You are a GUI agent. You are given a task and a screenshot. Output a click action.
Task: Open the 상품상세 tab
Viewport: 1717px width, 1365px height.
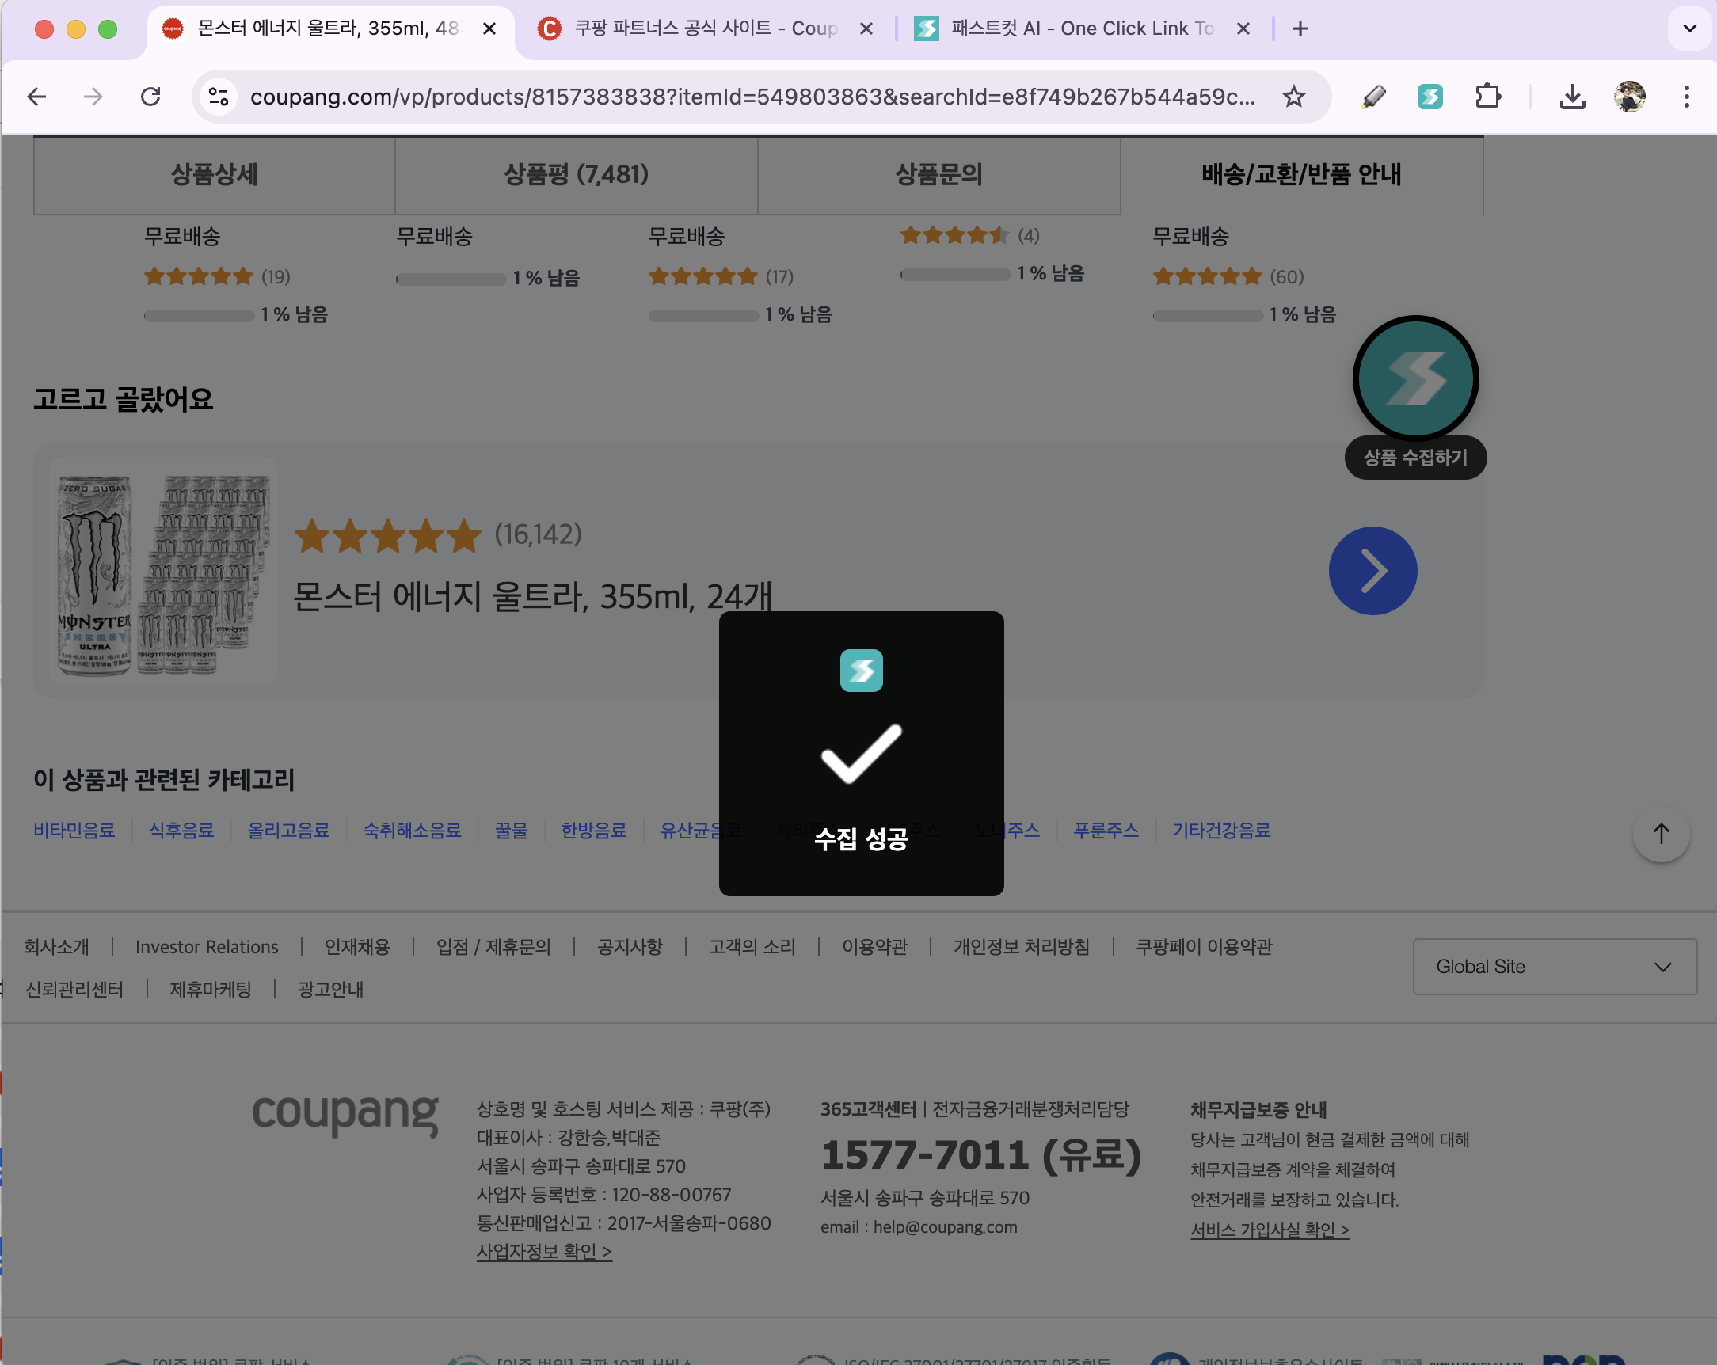pos(214,174)
